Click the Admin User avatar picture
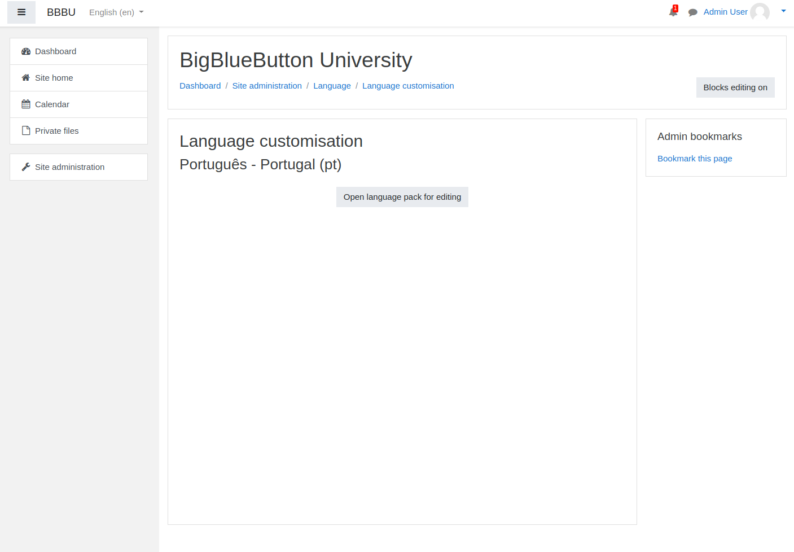794x552 pixels. 760,12
